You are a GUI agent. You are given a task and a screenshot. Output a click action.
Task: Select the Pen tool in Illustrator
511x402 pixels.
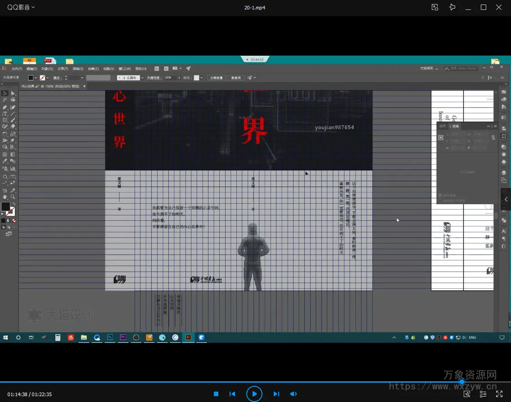pos(5,107)
